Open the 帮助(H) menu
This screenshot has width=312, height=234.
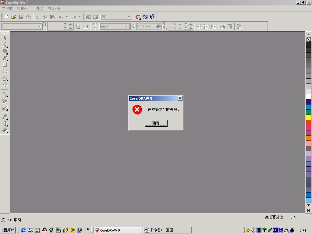[x=54, y=8]
